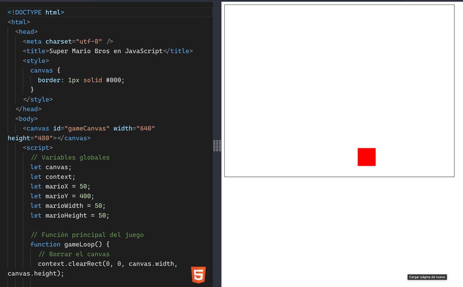Viewport: 463px width, 287px height.
Task: Click the HTML5 logo icon
Action: pyautogui.click(x=198, y=274)
